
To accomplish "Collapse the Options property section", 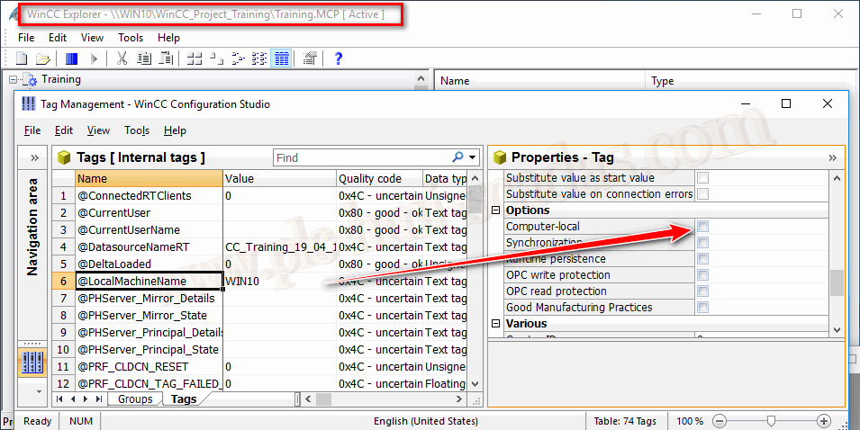I will (x=496, y=211).
